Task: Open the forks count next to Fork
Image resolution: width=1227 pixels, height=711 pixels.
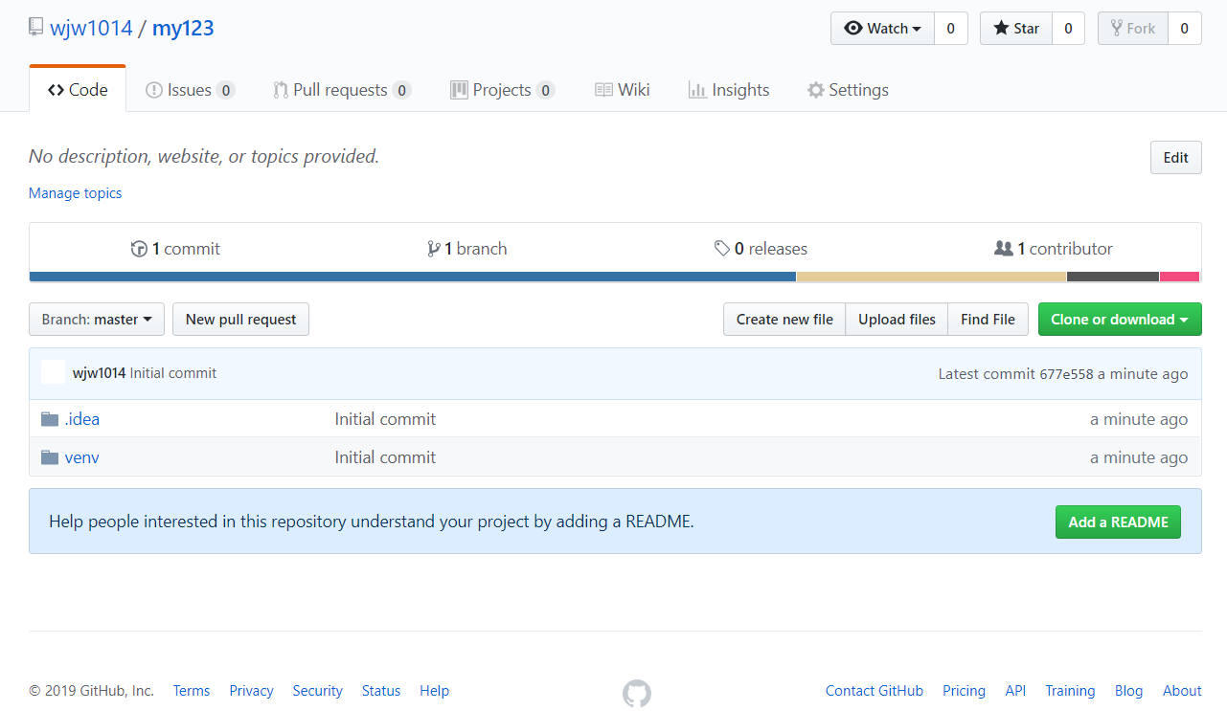Action: (x=1185, y=29)
